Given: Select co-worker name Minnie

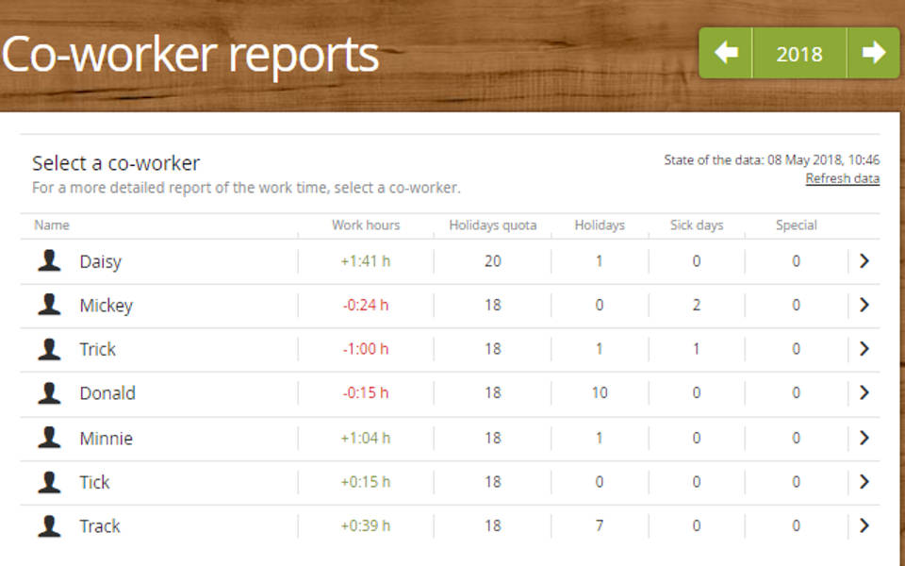Looking at the screenshot, I should tap(106, 438).
